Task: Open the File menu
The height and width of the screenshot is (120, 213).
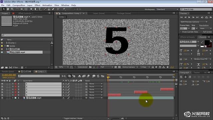Action: tap(3, 5)
